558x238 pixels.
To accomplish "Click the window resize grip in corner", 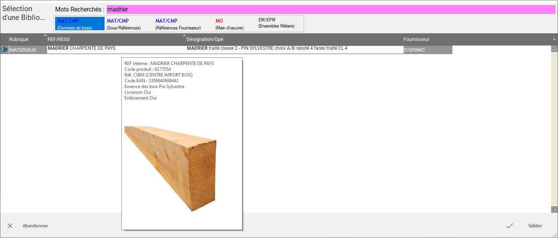I will [555, 235].
